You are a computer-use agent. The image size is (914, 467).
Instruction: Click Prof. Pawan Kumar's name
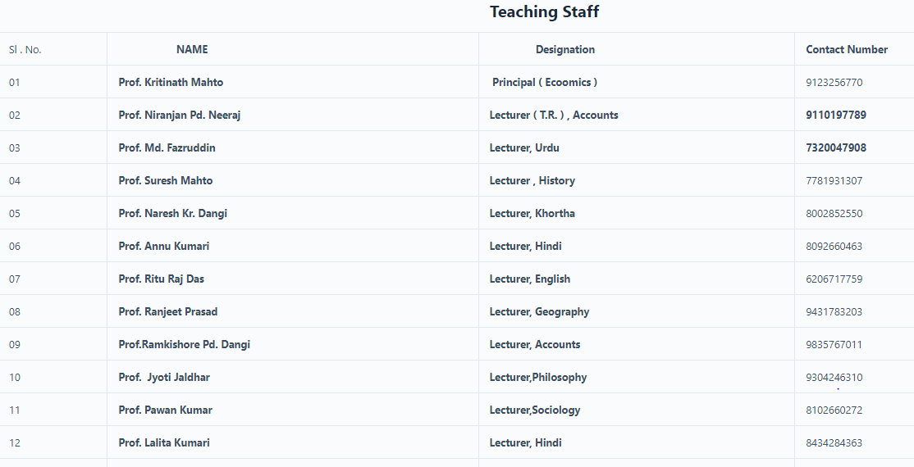pos(165,410)
